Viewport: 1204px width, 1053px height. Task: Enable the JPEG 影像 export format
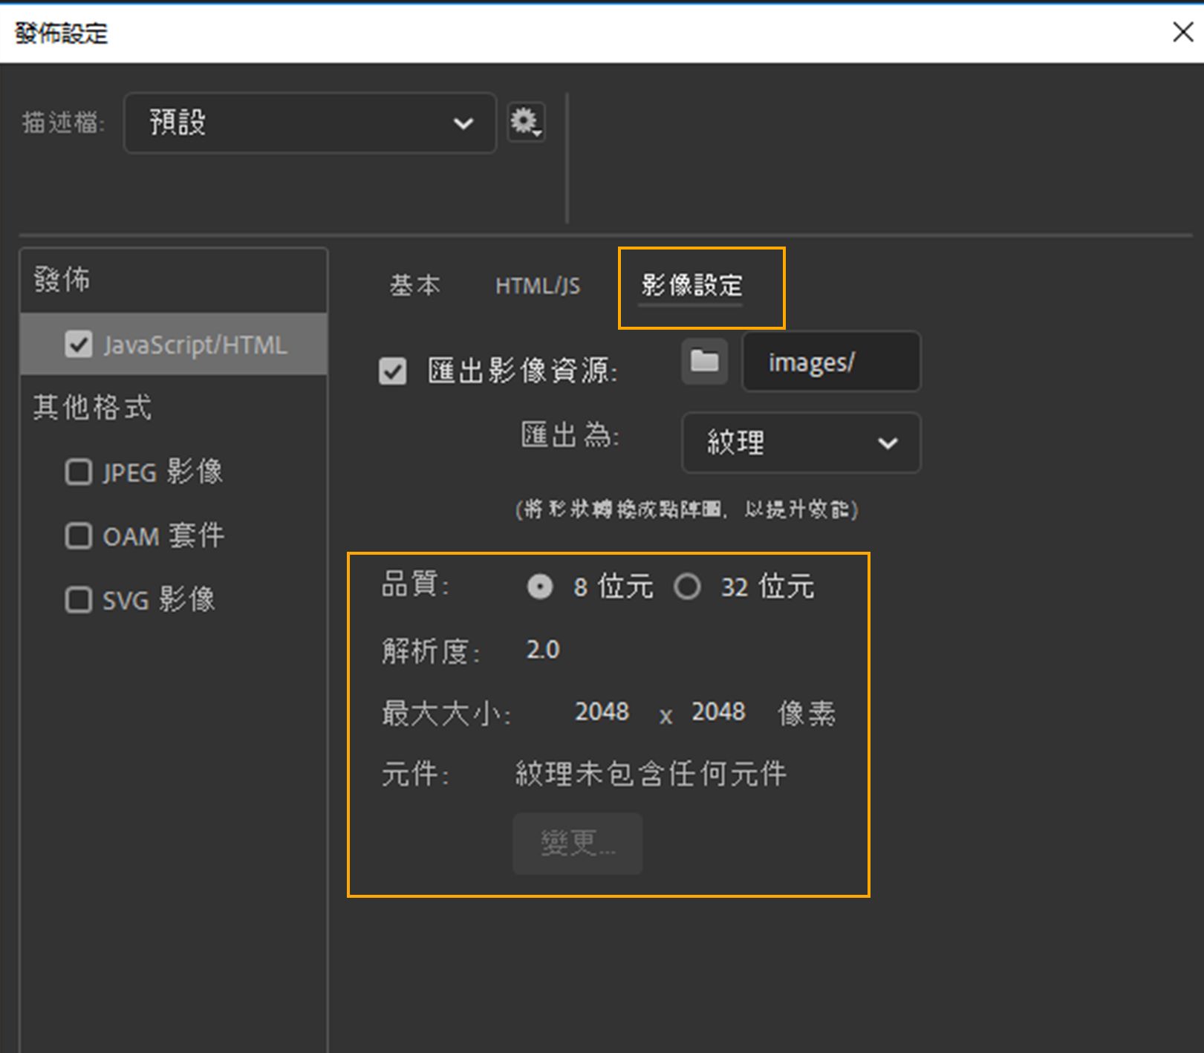78,472
